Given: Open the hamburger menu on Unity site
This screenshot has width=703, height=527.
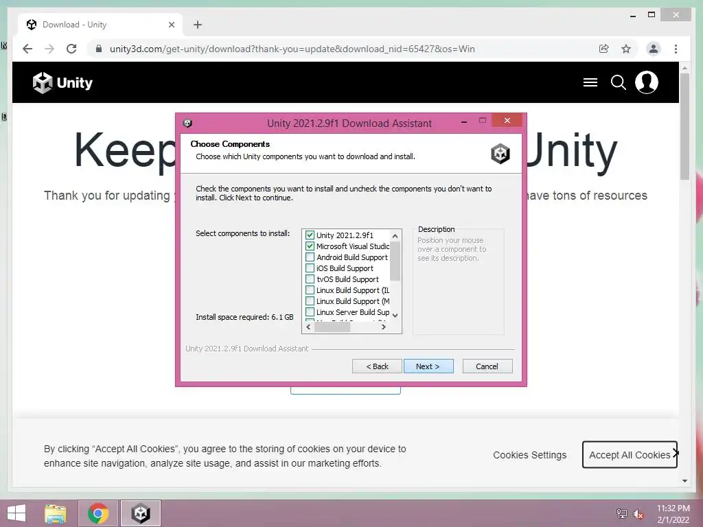Looking at the screenshot, I should [590, 82].
